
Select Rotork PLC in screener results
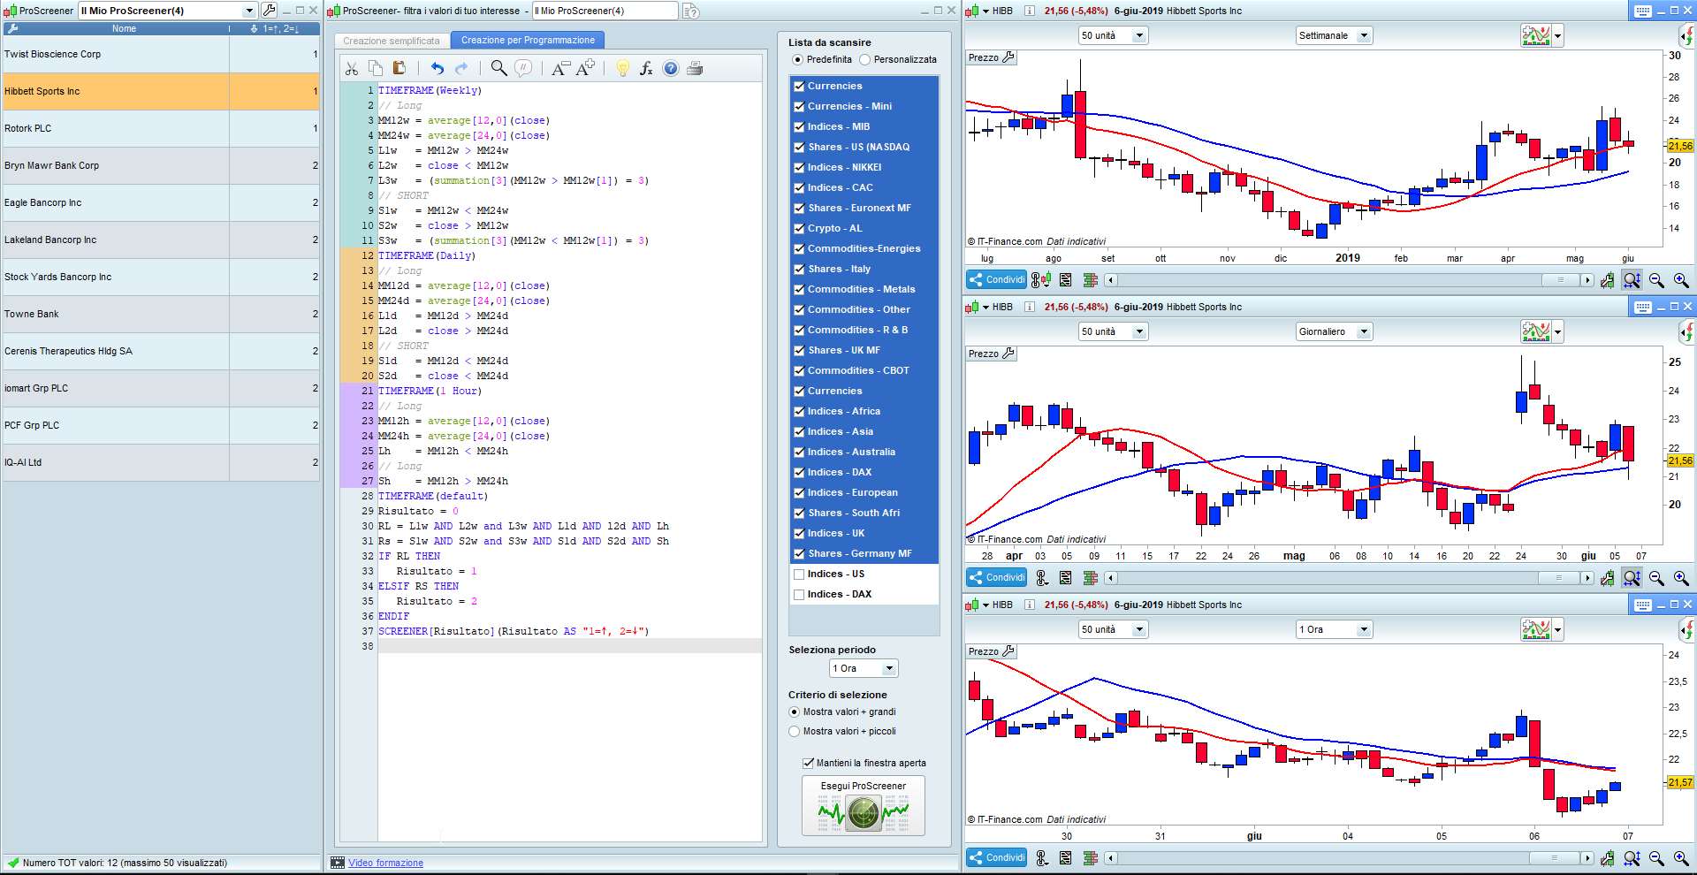pos(161,129)
